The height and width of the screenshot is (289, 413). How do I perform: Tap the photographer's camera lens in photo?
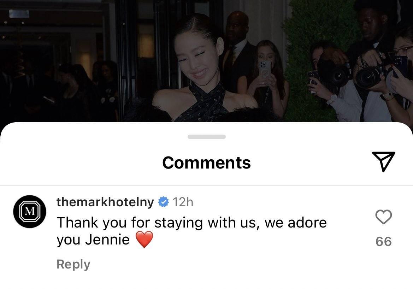pyautogui.click(x=367, y=77)
